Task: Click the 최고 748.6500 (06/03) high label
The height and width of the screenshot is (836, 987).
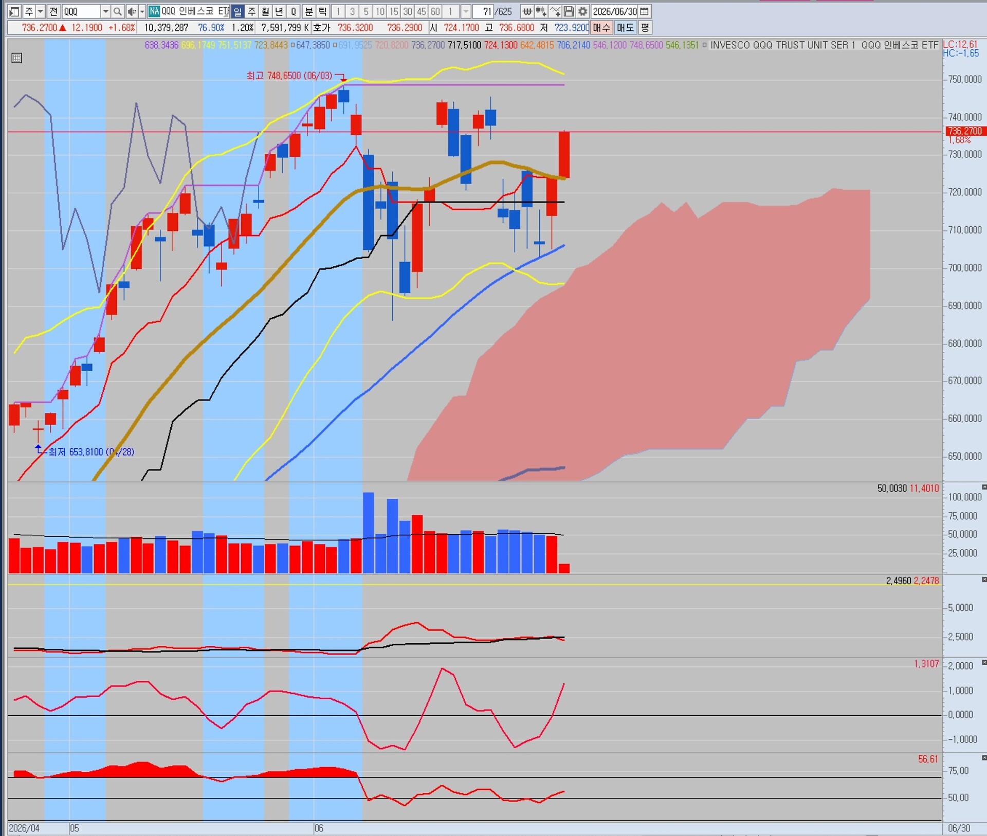Action: (x=289, y=76)
